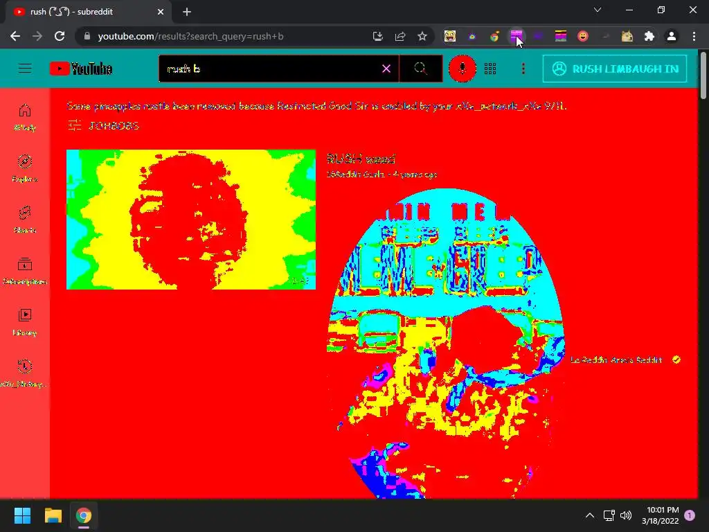Click the YouTube logo
The image size is (709, 532).
point(81,69)
